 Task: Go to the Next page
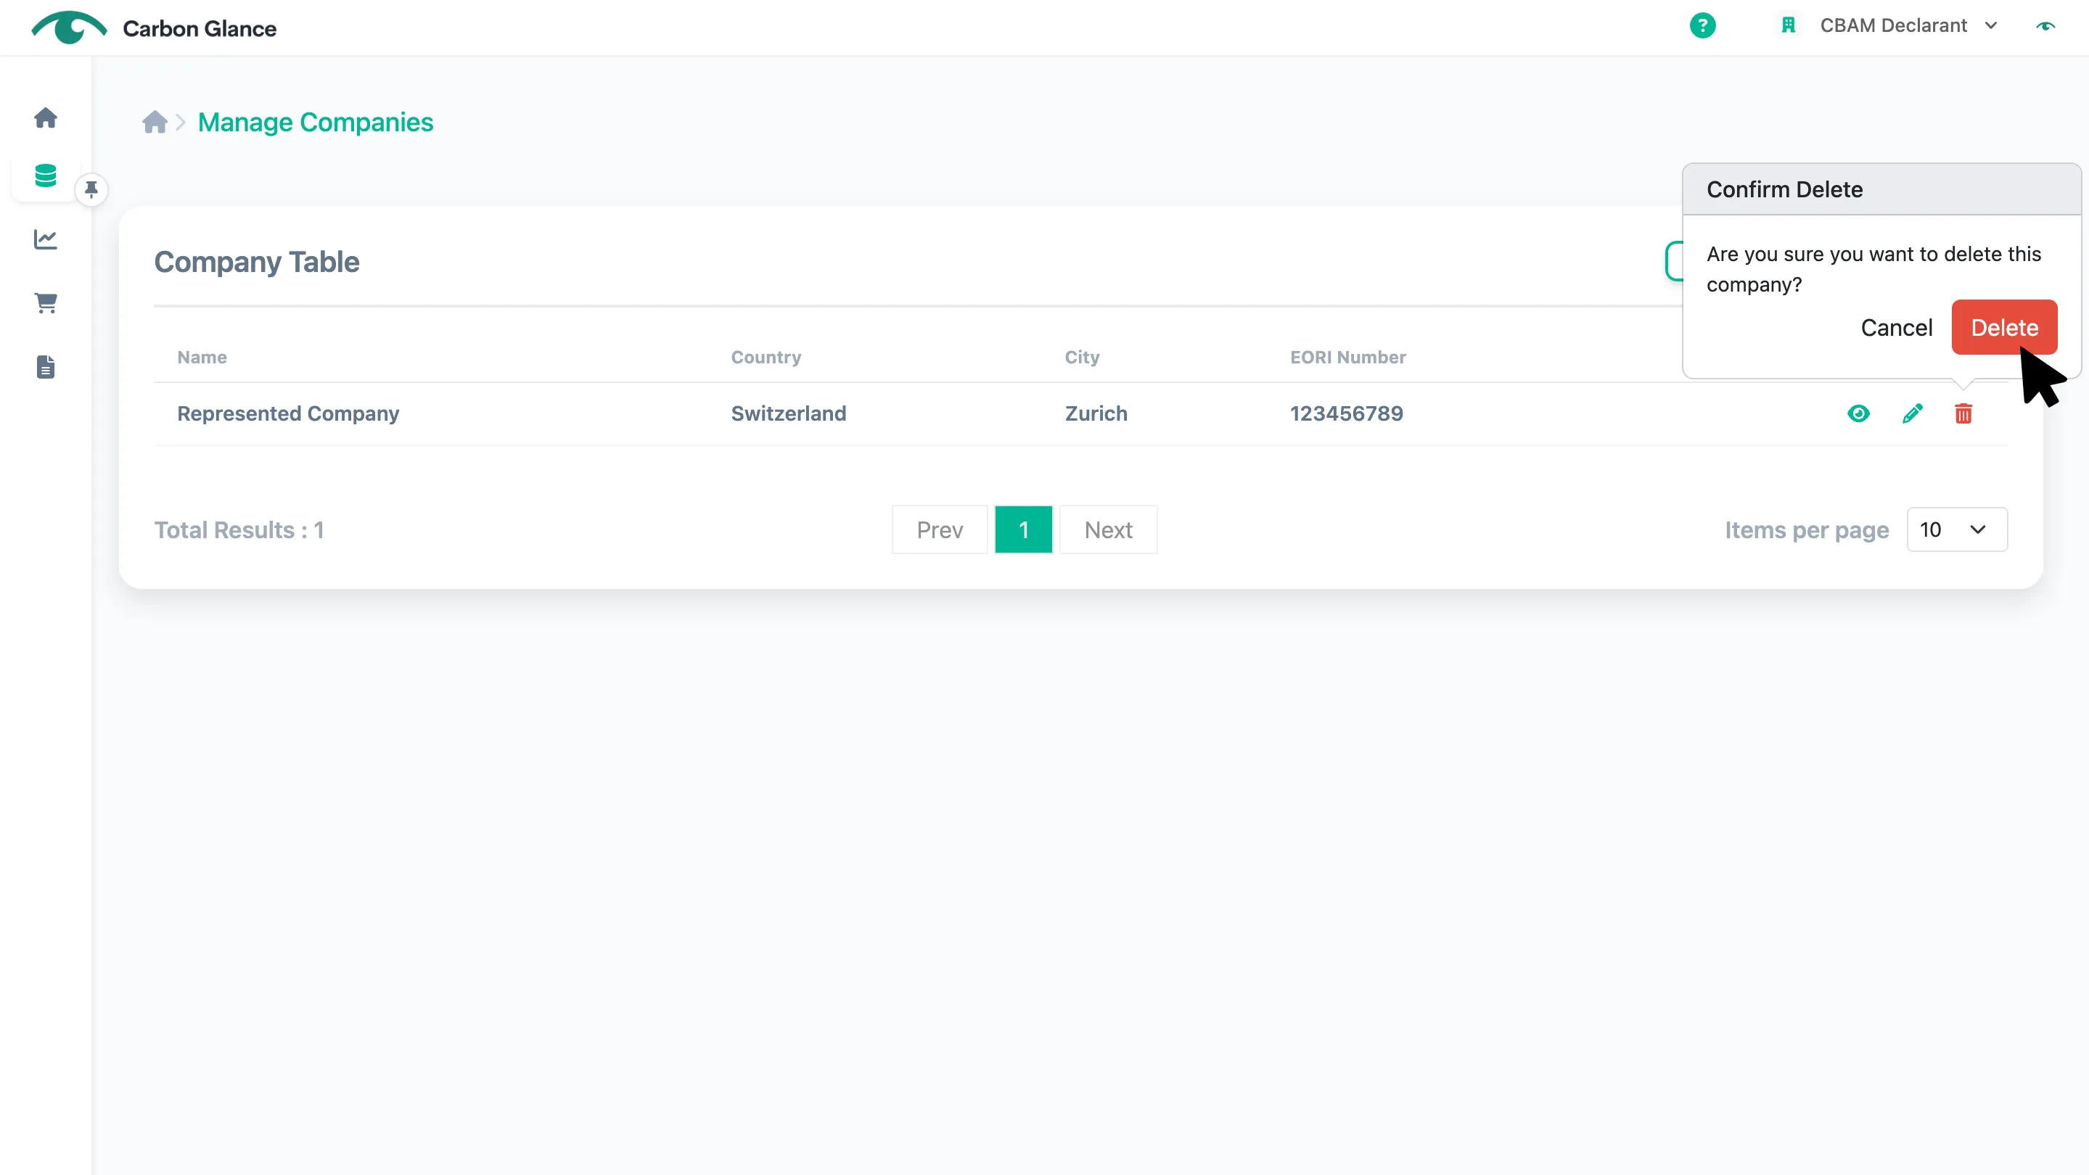[1108, 530]
